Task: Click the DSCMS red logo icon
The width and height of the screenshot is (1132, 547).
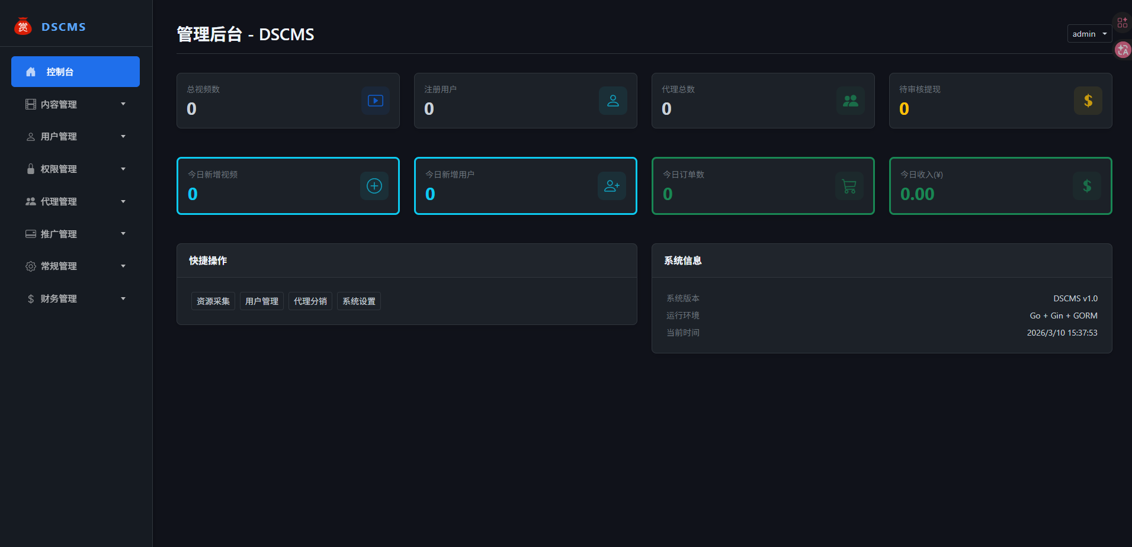Action: click(23, 27)
